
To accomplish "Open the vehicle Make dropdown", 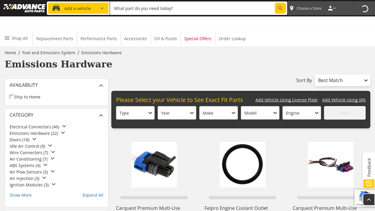I will pos(218,113).
